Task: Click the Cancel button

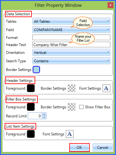Action: [x=103, y=148]
